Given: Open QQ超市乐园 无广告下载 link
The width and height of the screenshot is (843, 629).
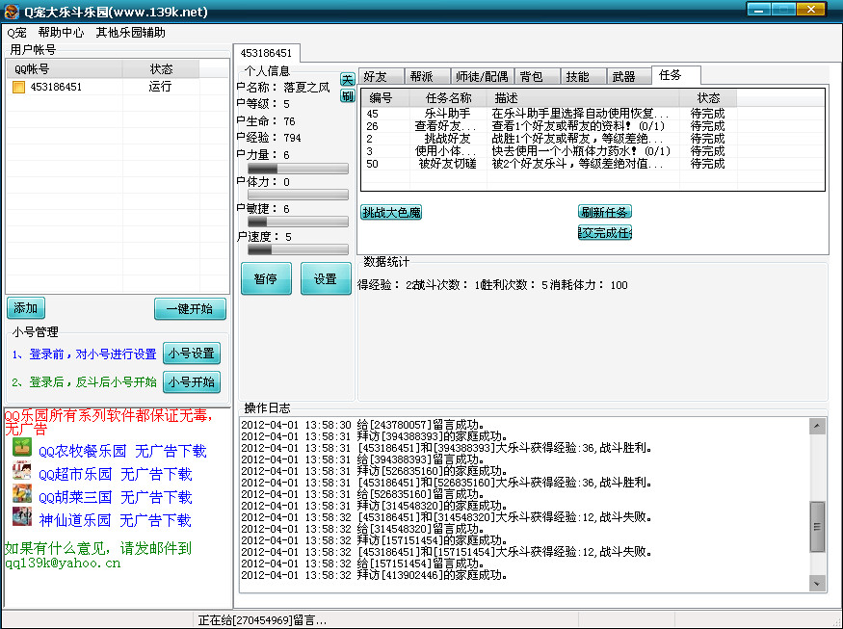Looking at the screenshot, I should [x=115, y=474].
